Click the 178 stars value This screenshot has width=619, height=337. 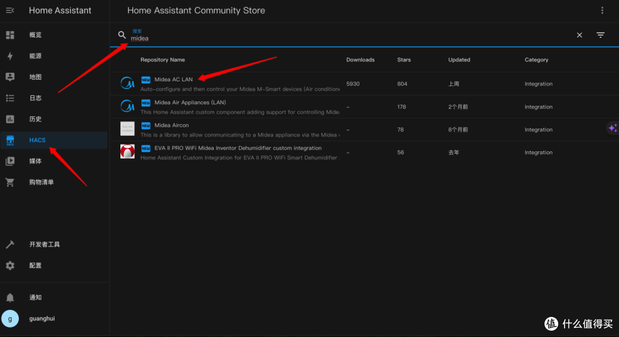pos(401,107)
